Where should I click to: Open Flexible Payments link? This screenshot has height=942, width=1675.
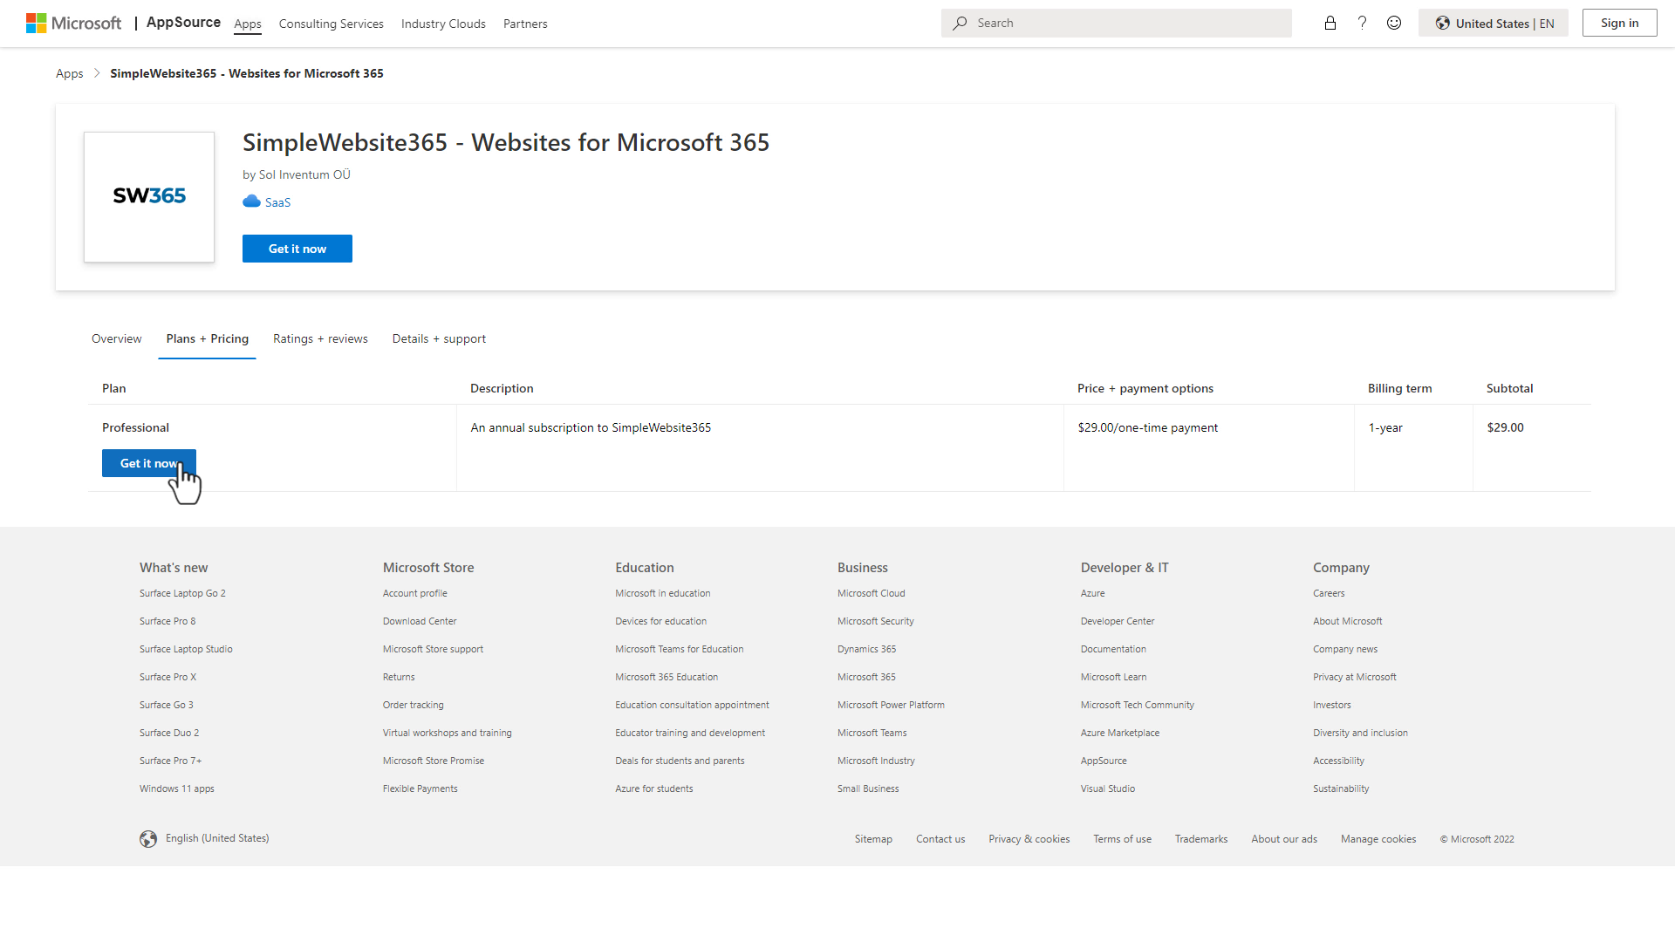pyautogui.click(x=420, y=788)
